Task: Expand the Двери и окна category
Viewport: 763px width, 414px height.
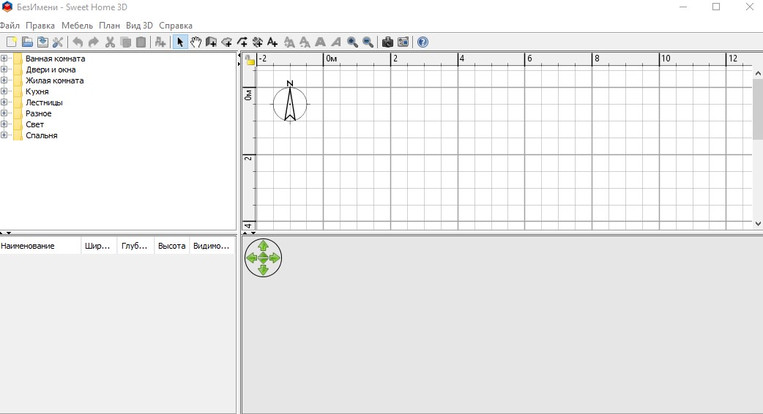Action: tap(4, 69)
